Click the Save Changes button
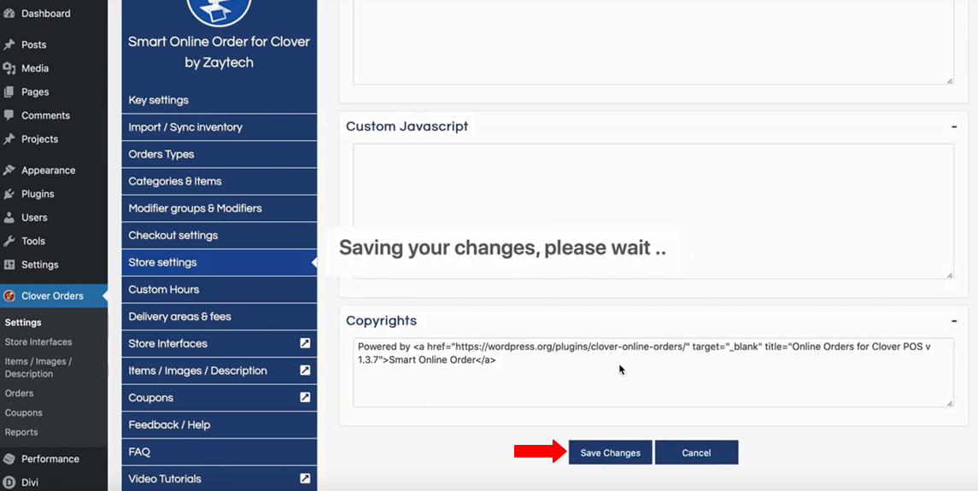This screenshot has width=978, height=491. click(x=610, y=453)
